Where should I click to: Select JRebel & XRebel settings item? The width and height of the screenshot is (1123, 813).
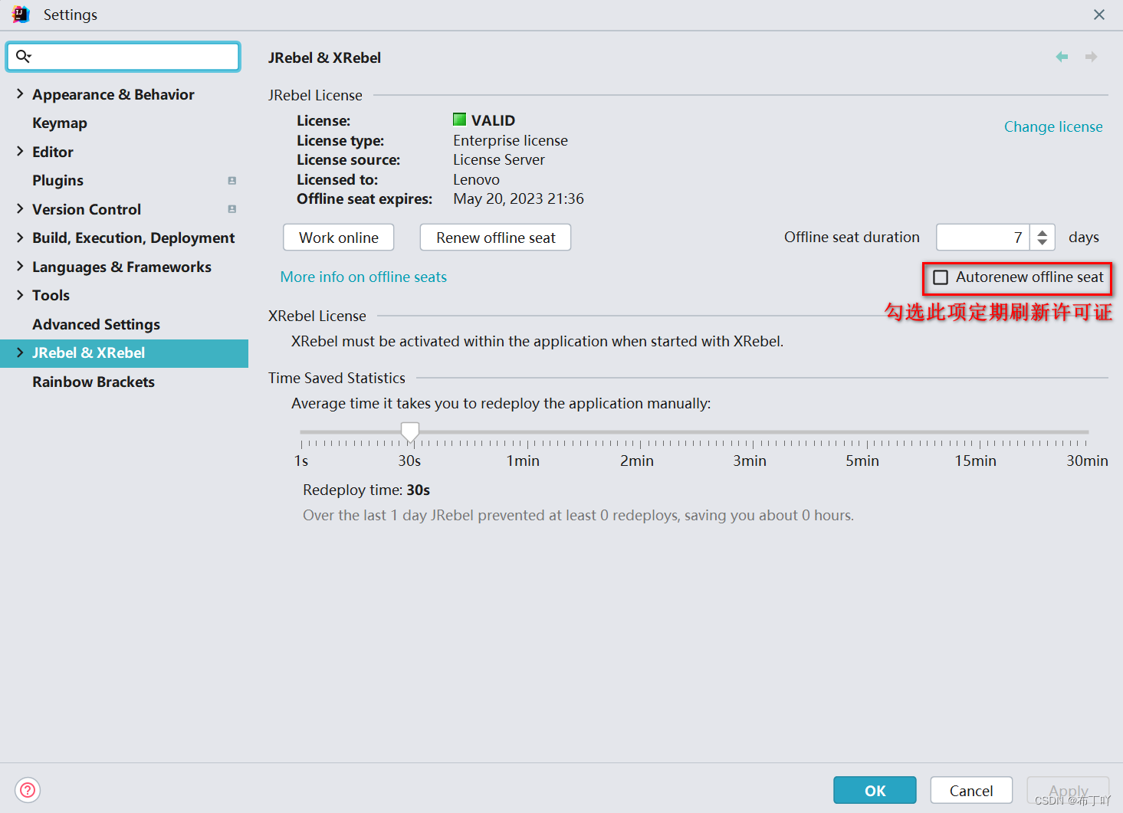(124, 353)
